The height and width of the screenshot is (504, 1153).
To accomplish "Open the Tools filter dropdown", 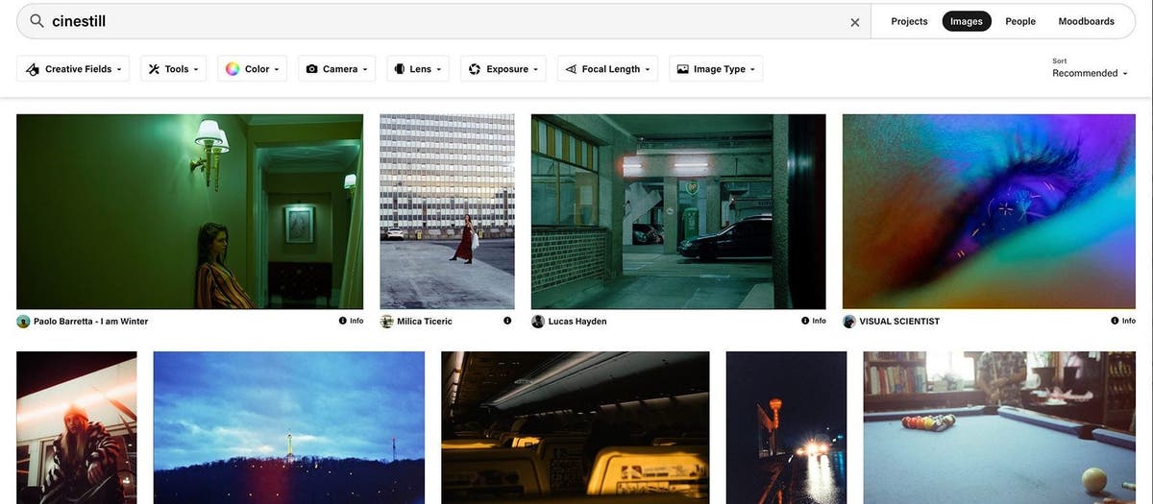I will point(173,69).
